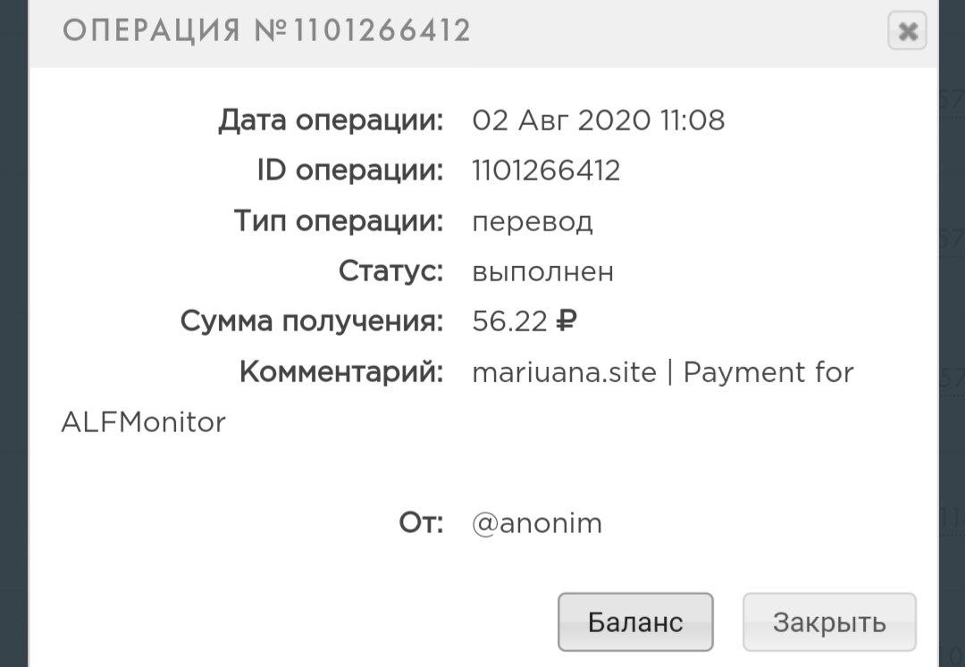Click the Баланс button

[635, 621]
